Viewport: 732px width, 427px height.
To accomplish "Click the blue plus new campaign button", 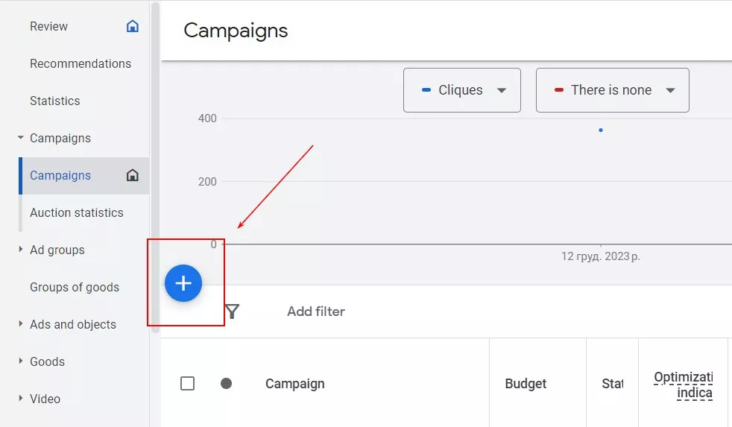I will (183, 283).
